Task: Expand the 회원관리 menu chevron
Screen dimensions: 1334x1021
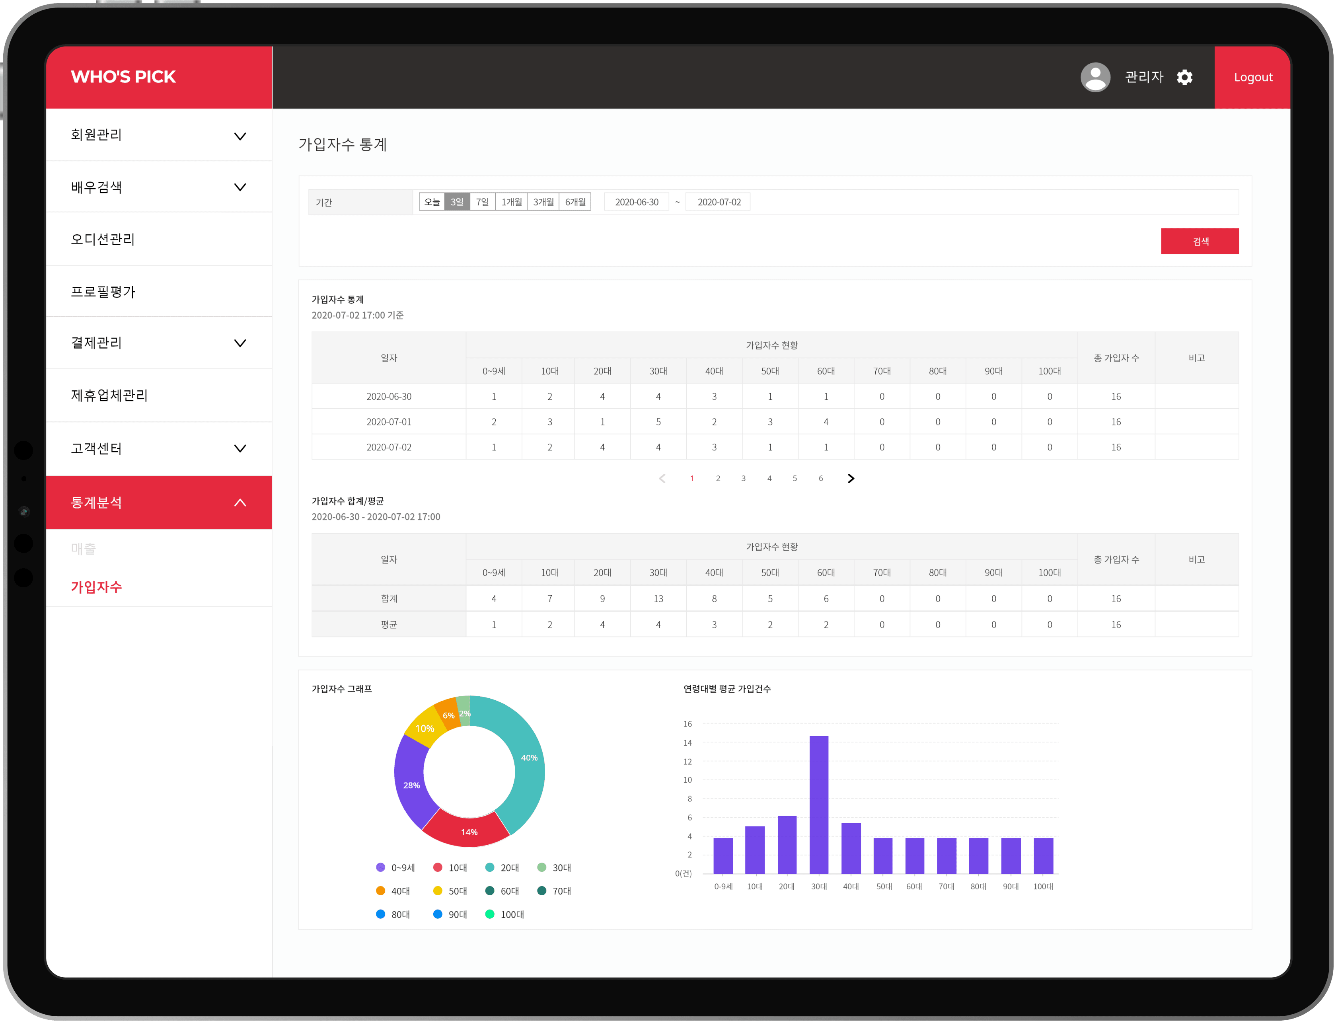Action: coord(240,136)
